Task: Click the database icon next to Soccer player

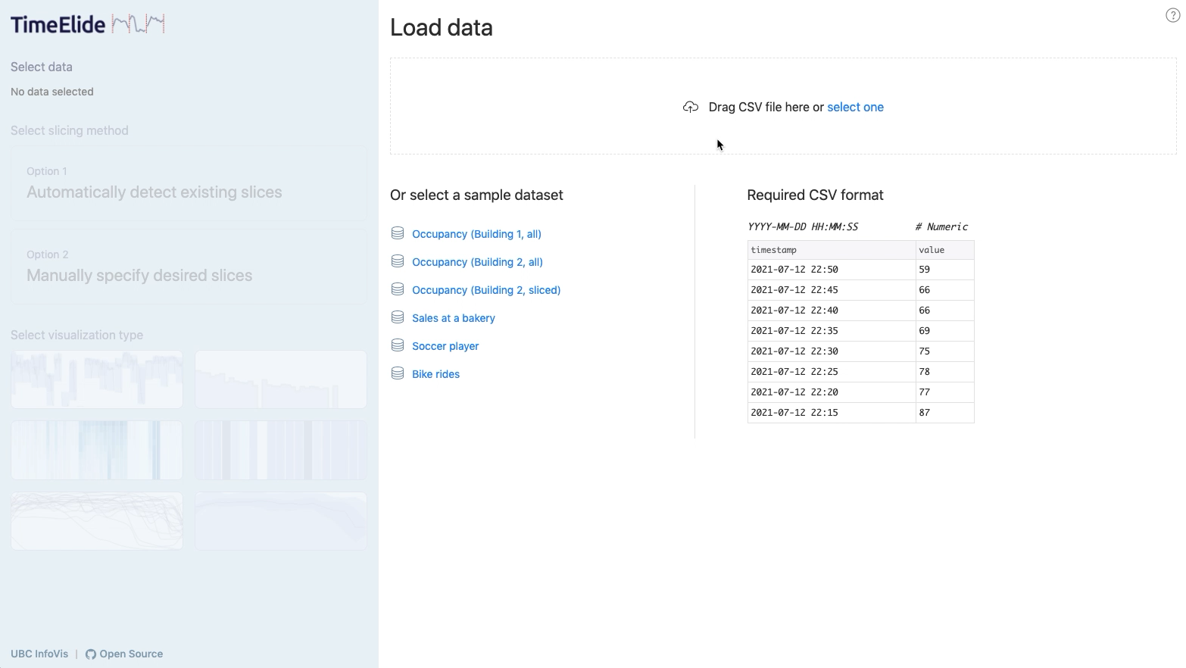Action: tap(398, 345)
